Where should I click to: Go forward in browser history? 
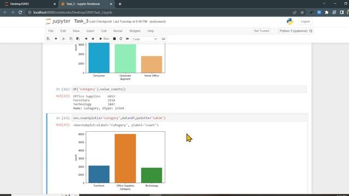pyautogui.click(x=13, y=13)
